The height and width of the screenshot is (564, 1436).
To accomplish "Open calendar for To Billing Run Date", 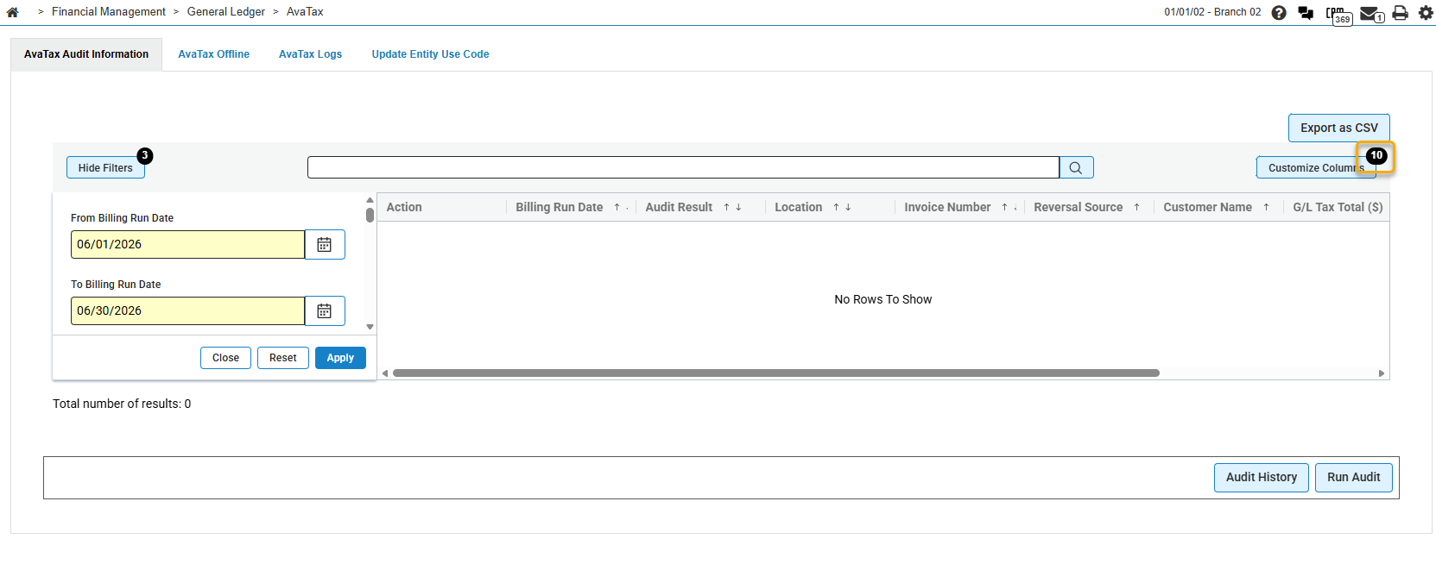I will (325, 311).
